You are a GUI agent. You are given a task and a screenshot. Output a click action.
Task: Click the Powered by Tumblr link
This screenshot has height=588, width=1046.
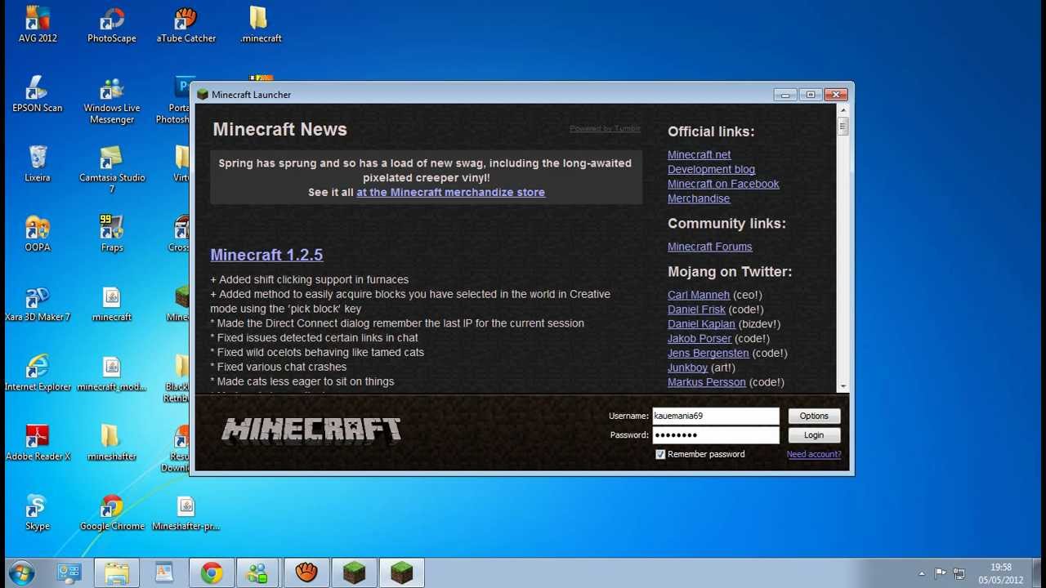[x=605, y=128]
